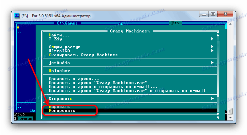The height and width of the screenshot is (135, 247).
Task: Click the 1 Помощь function key label
Action: click(24, 118)
